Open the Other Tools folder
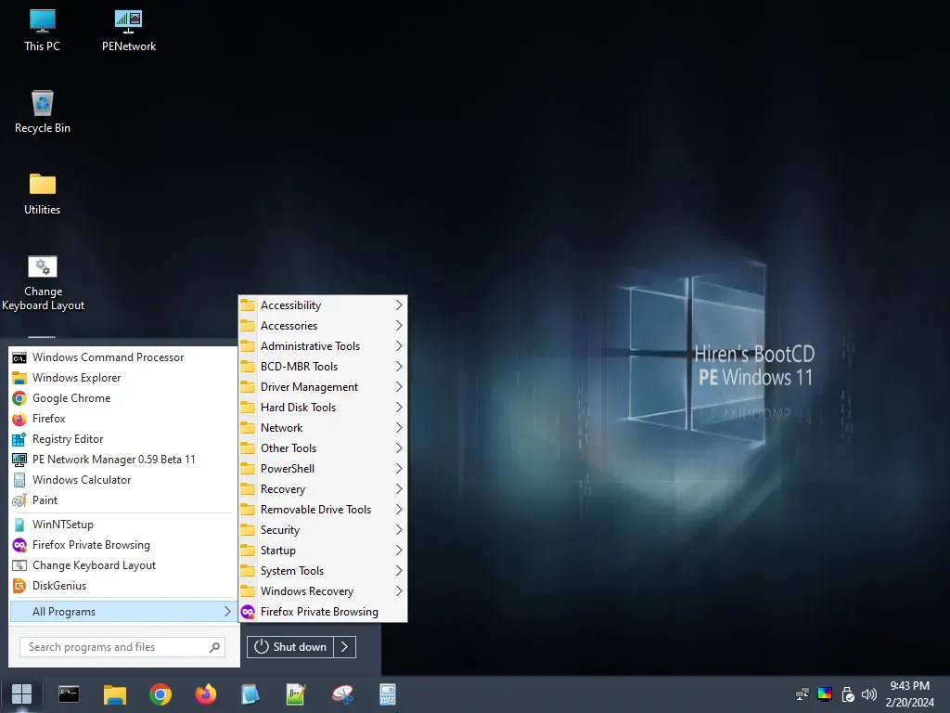The width and height of the screenshot is (950, 713). 323,448
